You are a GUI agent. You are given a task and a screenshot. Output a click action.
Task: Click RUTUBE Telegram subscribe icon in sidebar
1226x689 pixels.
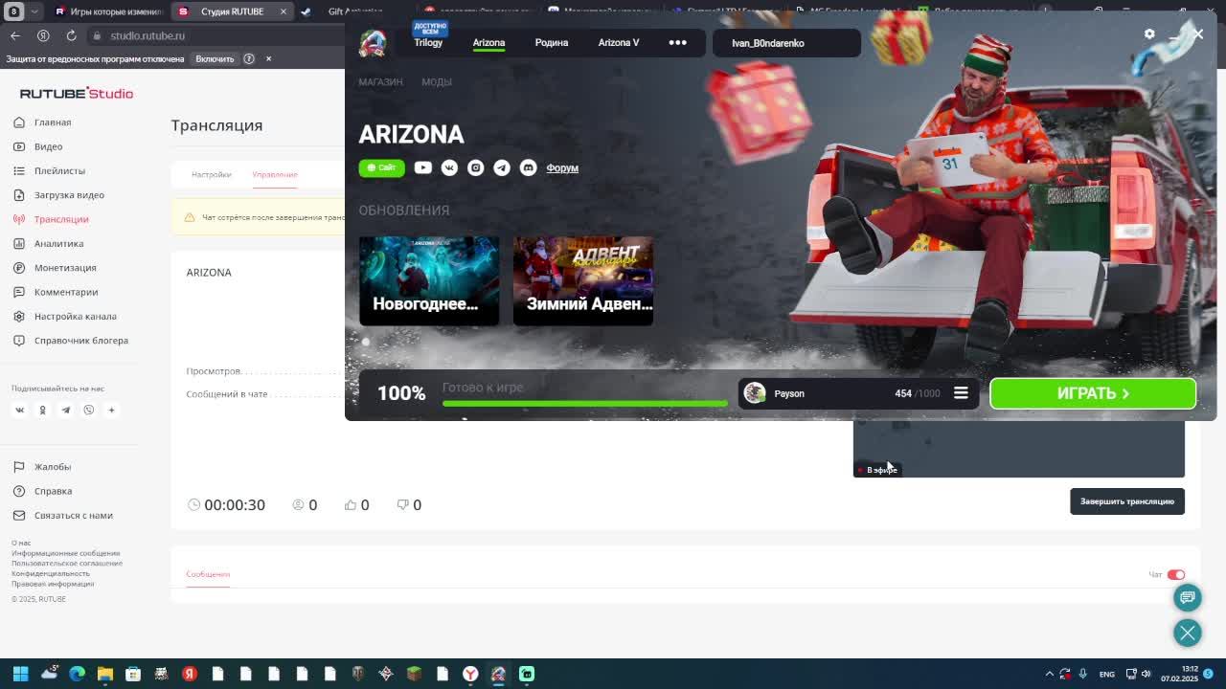(65, 410)
